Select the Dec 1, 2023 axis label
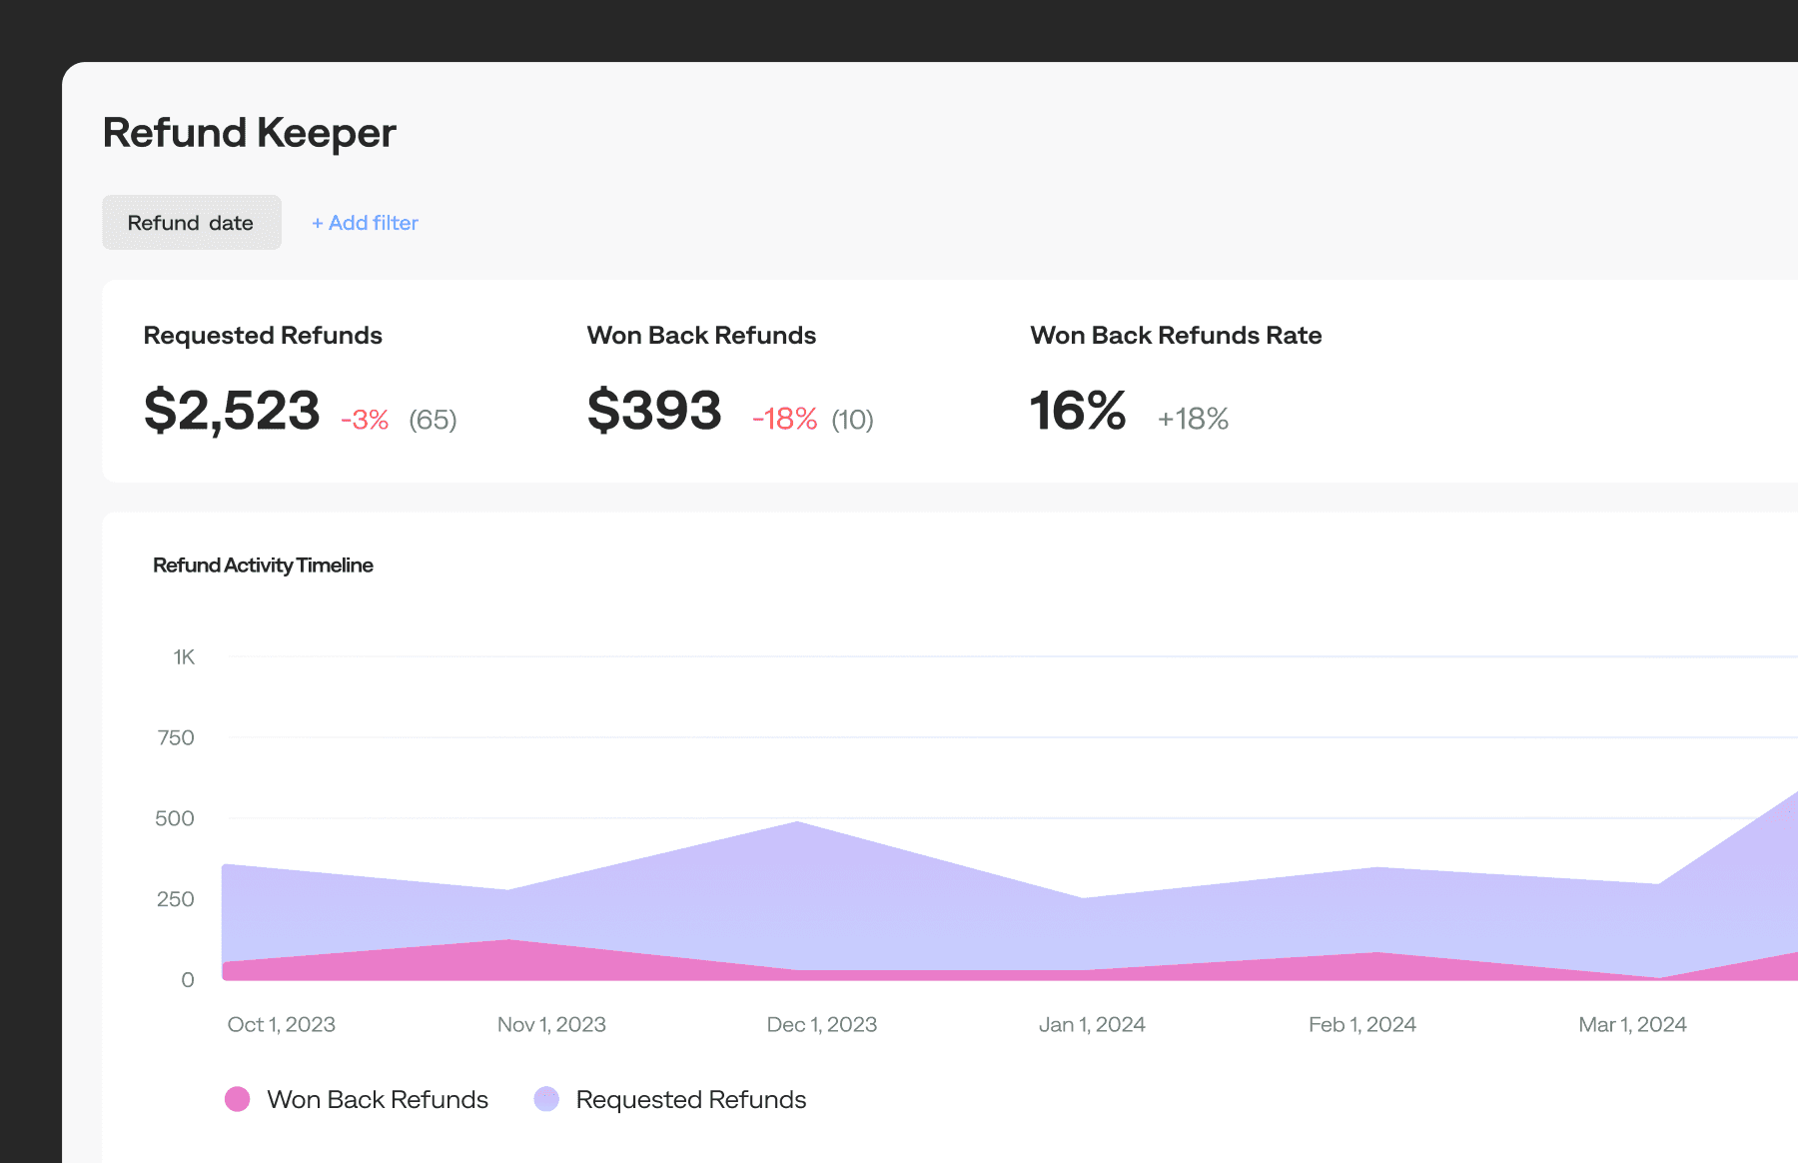 (x=822, y=1024)
